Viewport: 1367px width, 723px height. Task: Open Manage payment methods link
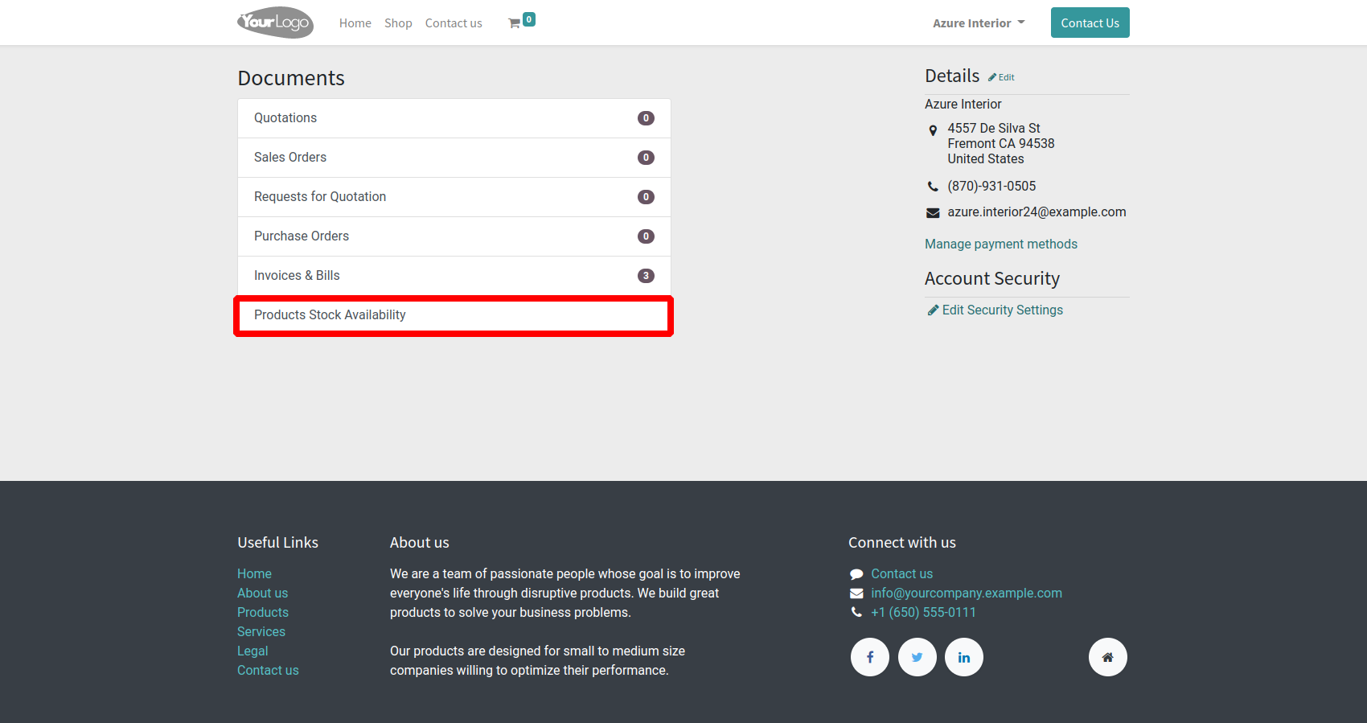[x=1000, y=244]
